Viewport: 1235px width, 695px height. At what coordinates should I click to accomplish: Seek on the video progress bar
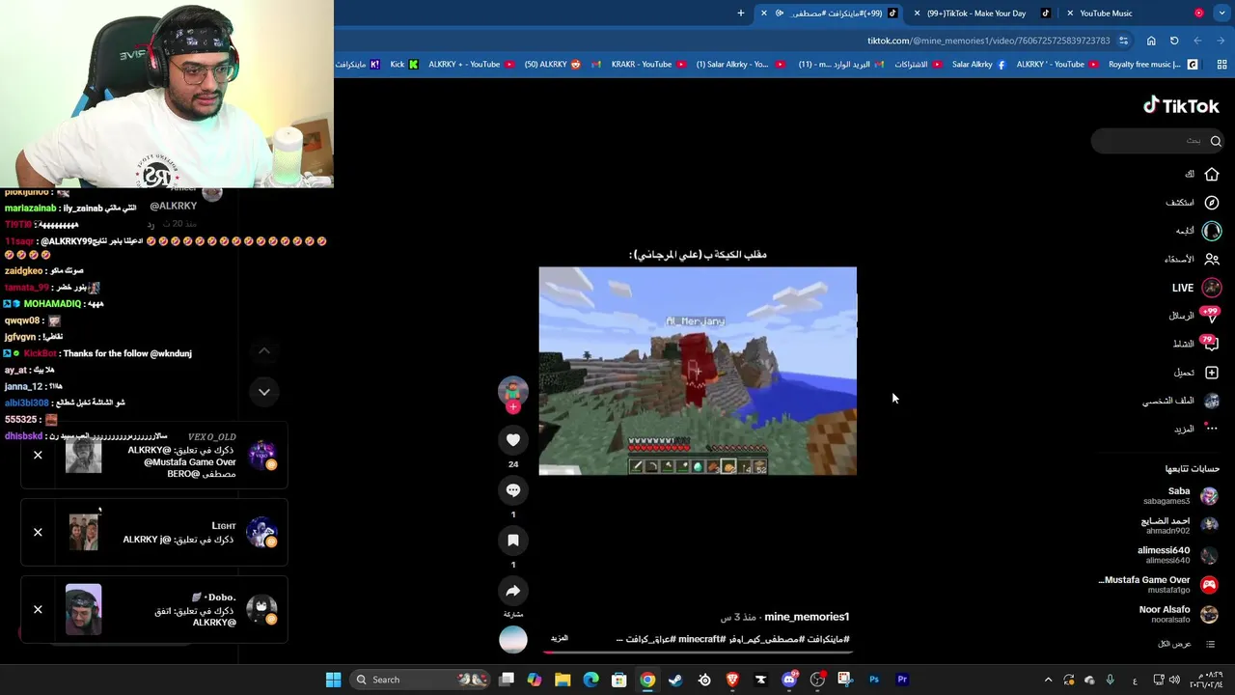pyautogui.click(x=698, y=652)
